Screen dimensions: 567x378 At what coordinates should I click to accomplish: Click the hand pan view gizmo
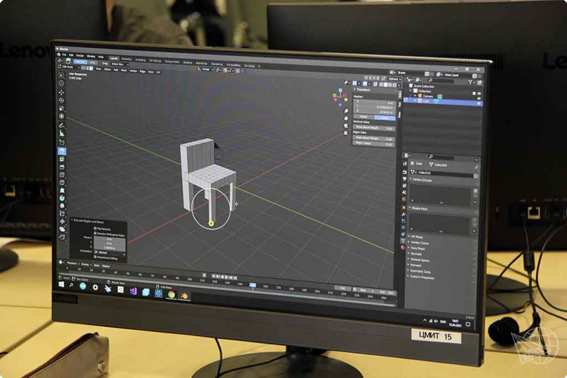(346, 118)
